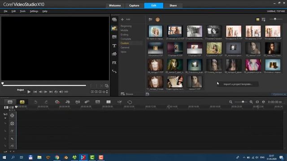
Task: Switch to the Capture tab
Action: pos(134,5)
